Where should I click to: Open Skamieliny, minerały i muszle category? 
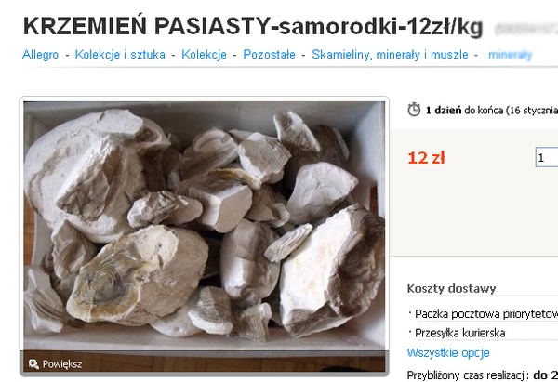(x=390, y=55)
